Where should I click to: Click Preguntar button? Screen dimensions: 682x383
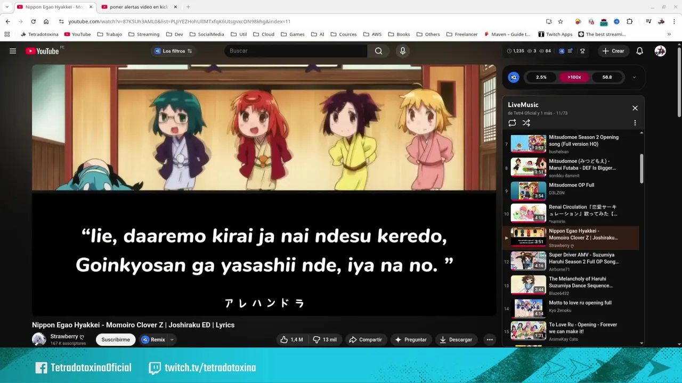pos(410,339)
